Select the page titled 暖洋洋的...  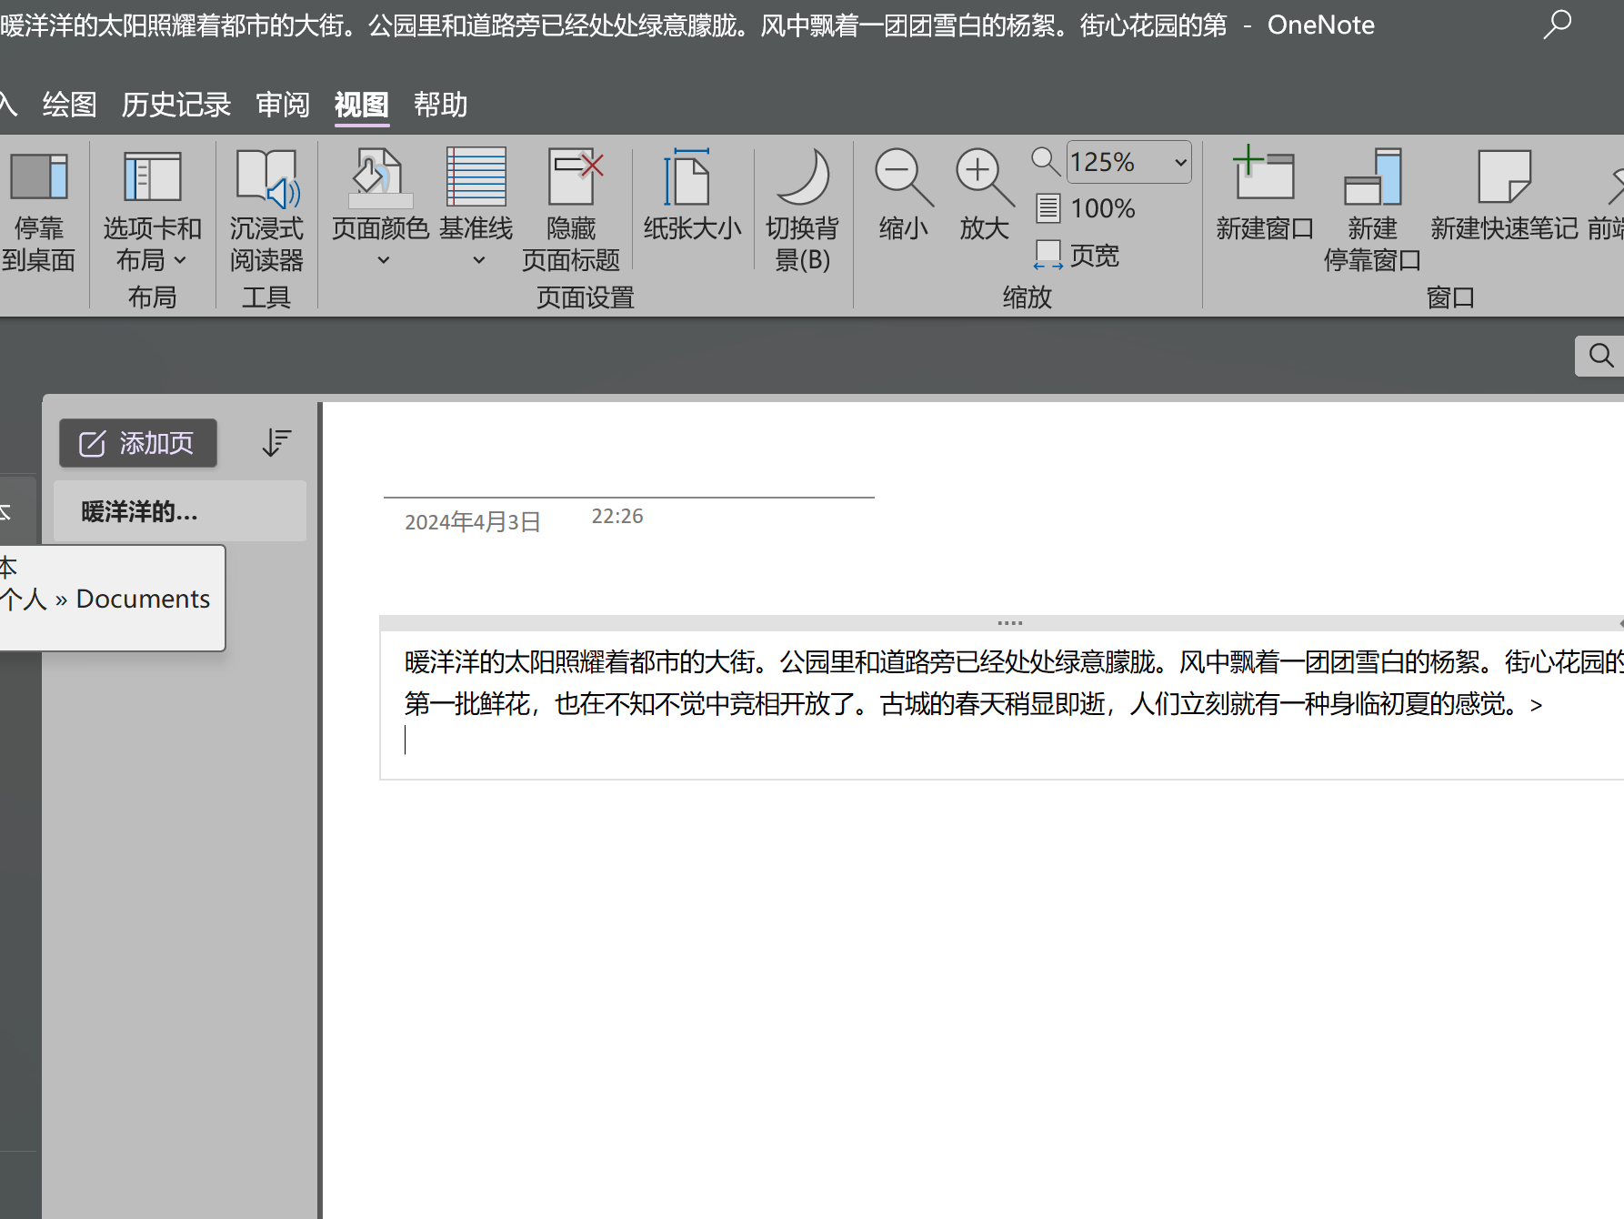179,511
